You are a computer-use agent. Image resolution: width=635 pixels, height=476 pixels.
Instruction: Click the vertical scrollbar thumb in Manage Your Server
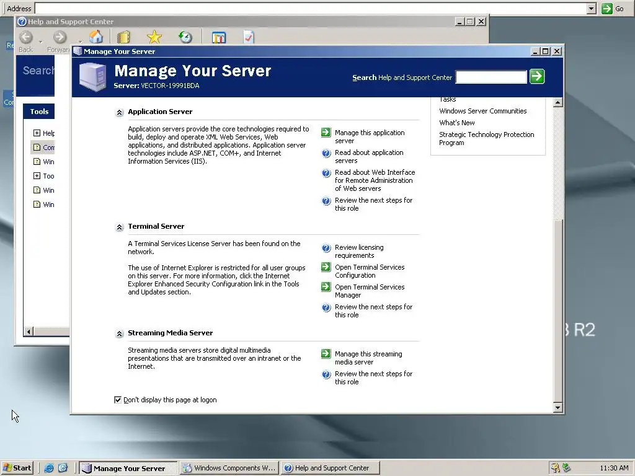pos(558,311)
